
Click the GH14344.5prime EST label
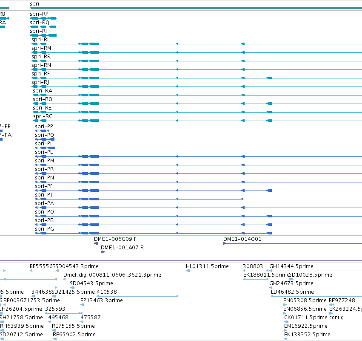point(291,266)
